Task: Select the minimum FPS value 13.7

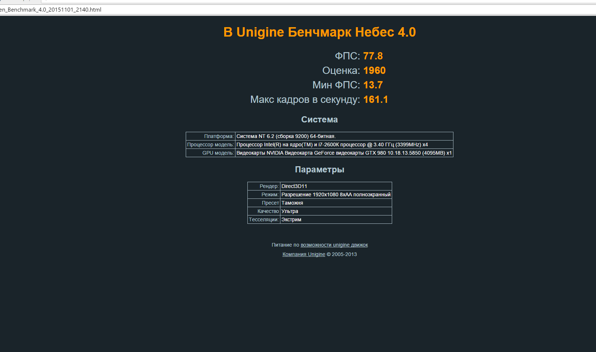Action: [x=373, y=85]
